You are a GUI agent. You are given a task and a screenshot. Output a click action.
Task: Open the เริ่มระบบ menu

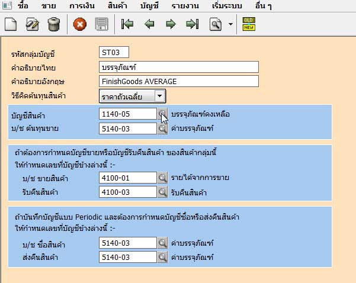point(227,5)
